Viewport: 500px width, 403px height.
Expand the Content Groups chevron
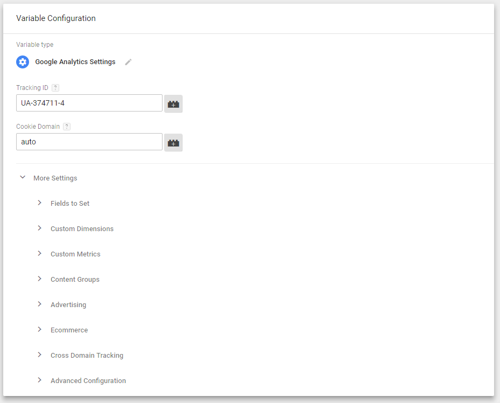click(39, 279)
